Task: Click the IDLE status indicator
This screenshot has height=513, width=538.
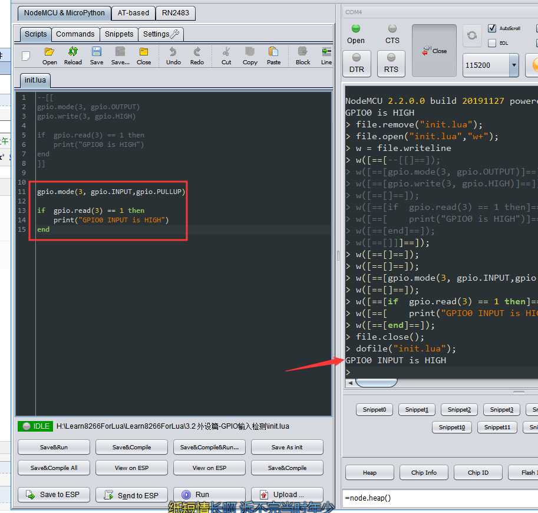Action: (x=36, y=426)
